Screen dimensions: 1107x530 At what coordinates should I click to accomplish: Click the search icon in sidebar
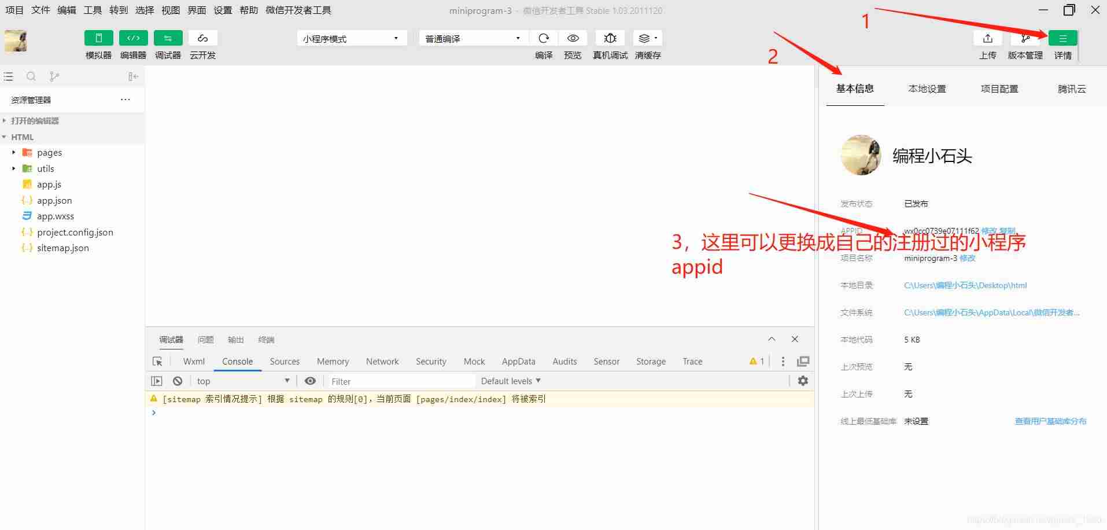[x=31, y=76]
